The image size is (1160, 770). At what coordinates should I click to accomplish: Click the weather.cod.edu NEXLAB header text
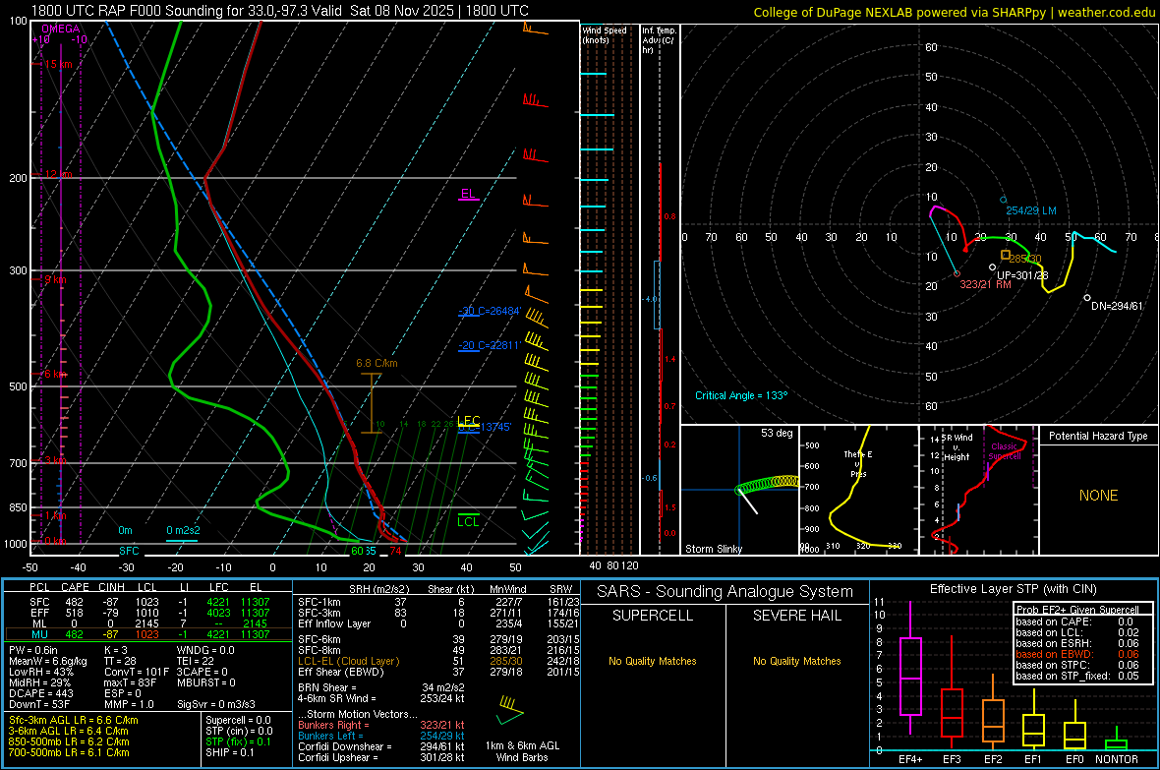(954, 12)
